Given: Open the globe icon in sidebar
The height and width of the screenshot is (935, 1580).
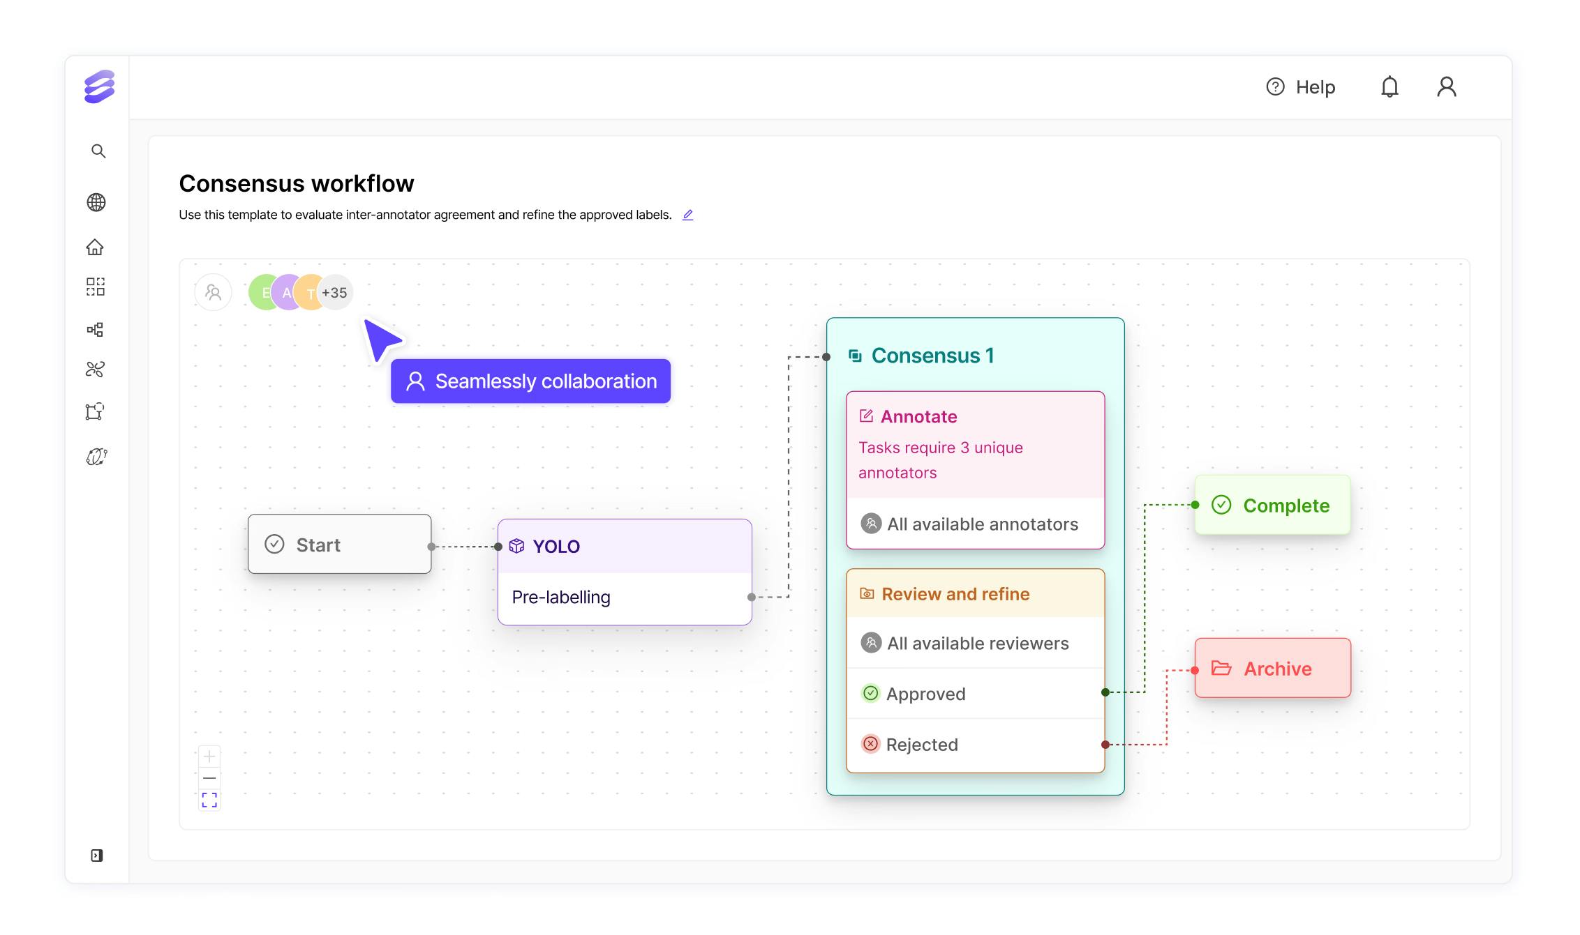Looking at the screenshot, I should click(96, 202).
